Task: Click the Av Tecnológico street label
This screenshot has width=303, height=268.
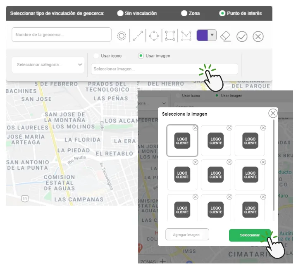Action: (106, 176)
